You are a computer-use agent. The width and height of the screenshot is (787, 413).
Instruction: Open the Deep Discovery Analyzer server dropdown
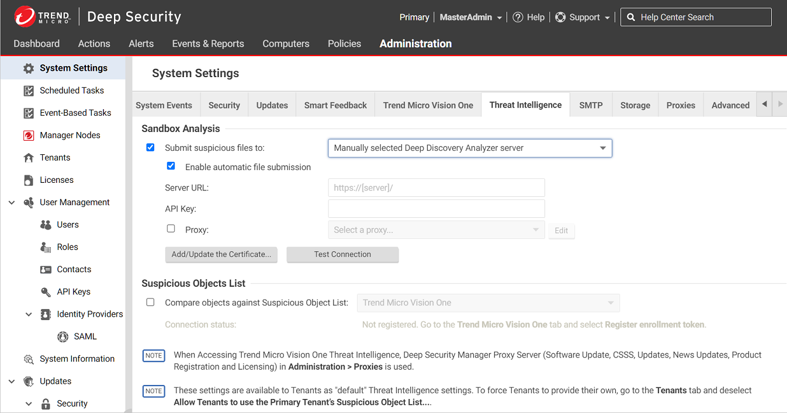(470, 148)
